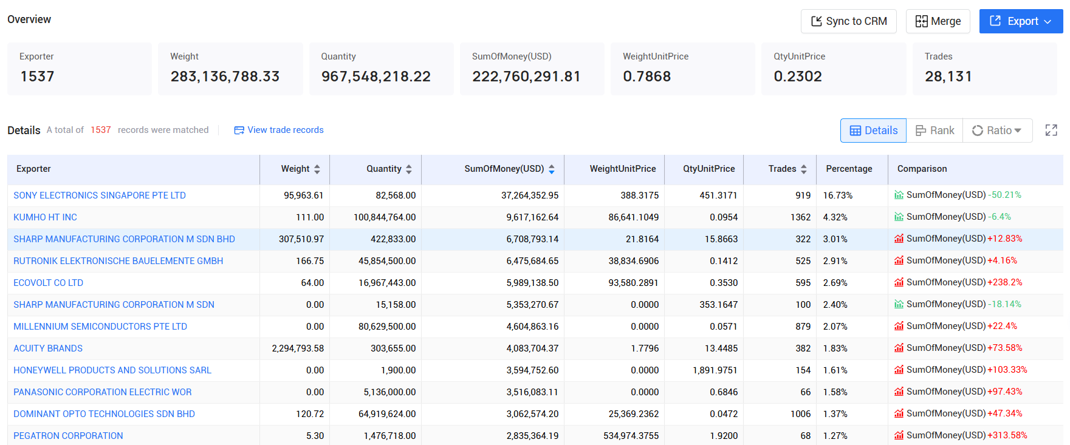Open SONY ELECTRONICS SINGAPORE PTE LTD exporter
1070x445 pixels.
pyautogui.click(x=100, y=195)
